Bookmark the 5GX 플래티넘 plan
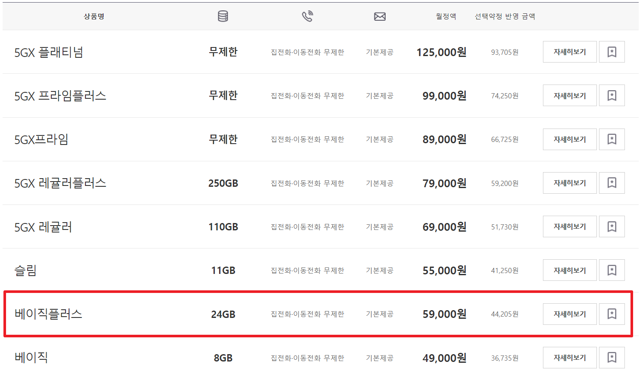Image resolution: width=640 pixels, height=374 pixels. tap(612, 51)
